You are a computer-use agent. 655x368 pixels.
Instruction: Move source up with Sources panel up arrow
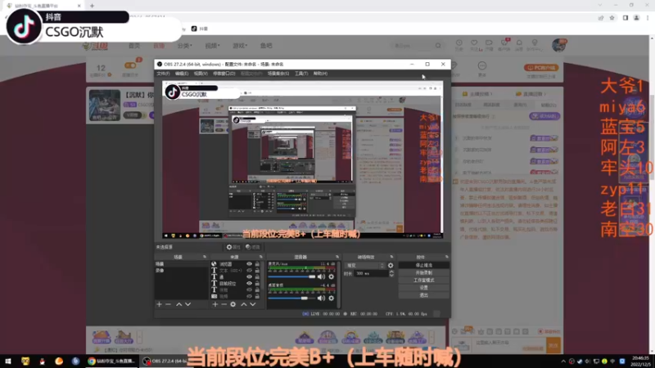243,304
